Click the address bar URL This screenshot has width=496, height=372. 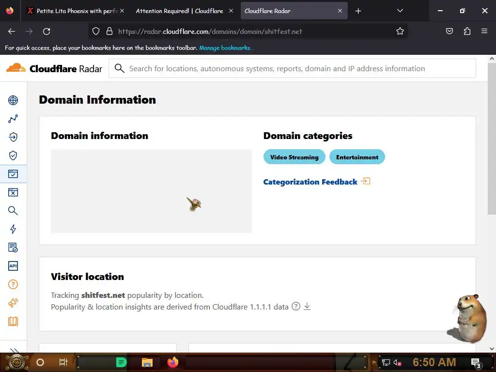click(x=210, y=31)
